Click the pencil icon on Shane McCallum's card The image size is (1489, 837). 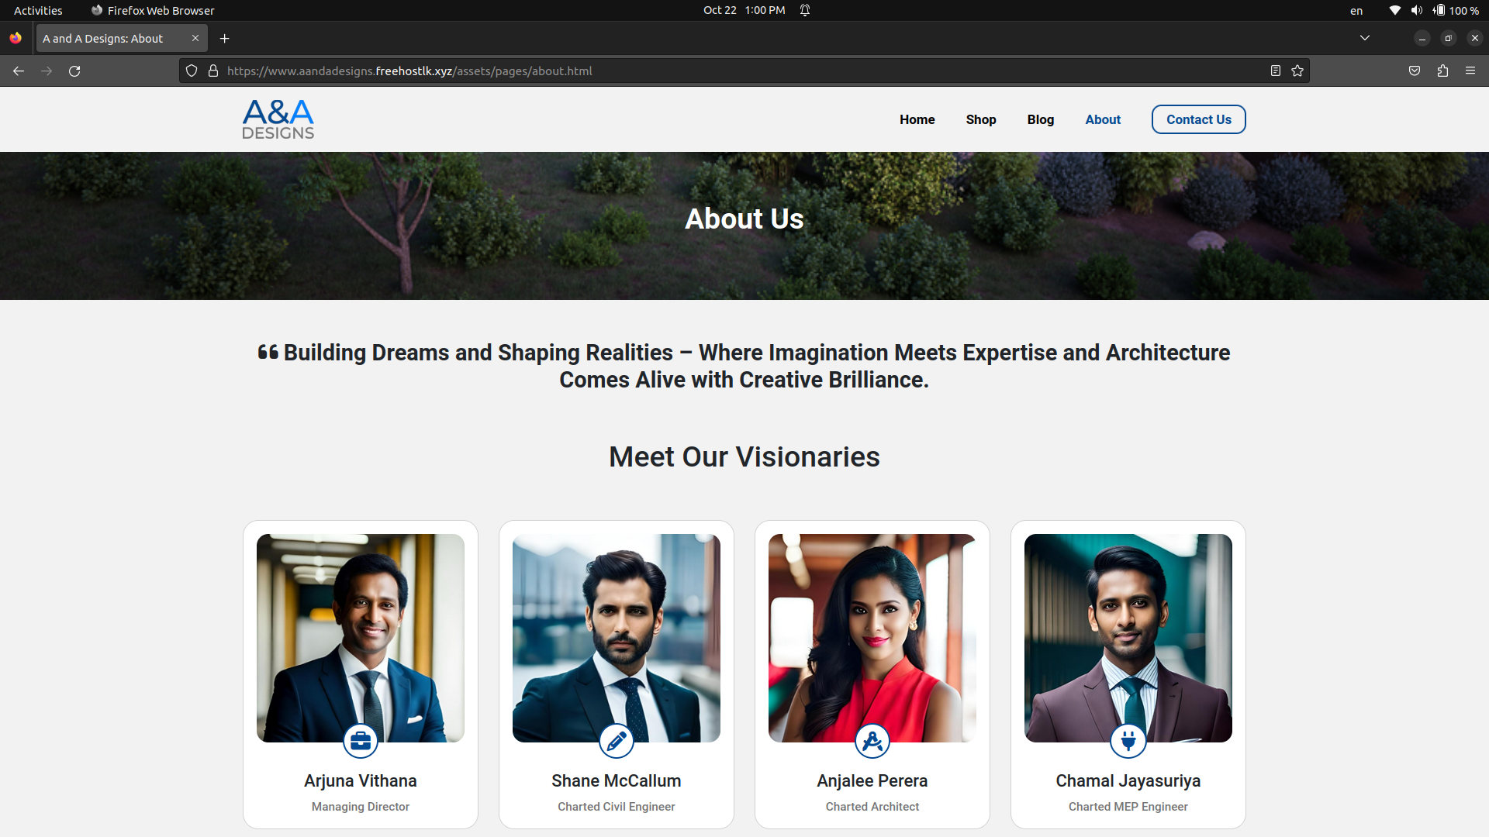[617, 741]
